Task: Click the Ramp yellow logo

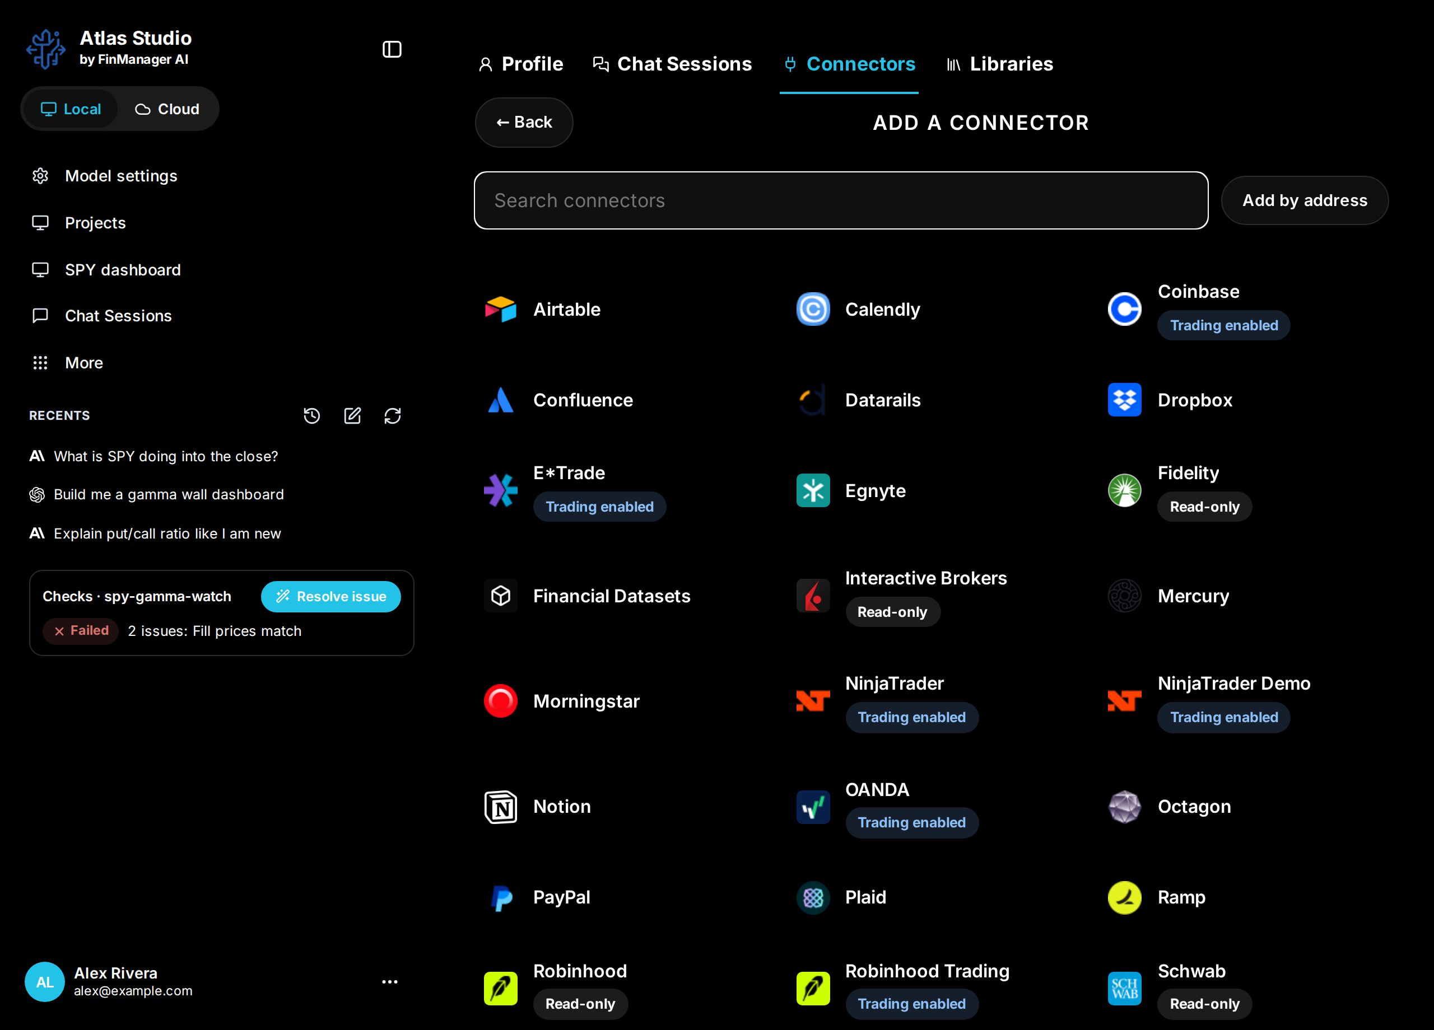Action: pos(1125,897)
